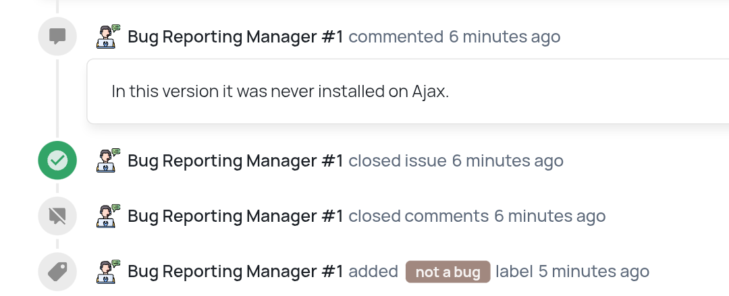Click the closed issue event's 6 minutes ago timestamp
This screenshot has height=296, width=729.
point(507,161)
